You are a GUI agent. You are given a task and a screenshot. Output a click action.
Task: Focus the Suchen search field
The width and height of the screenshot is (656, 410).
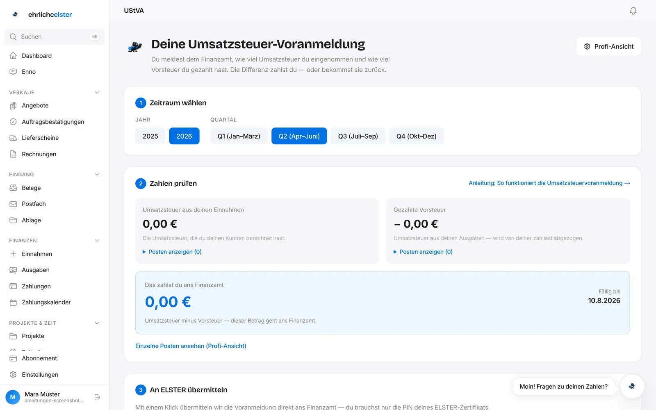55,37
